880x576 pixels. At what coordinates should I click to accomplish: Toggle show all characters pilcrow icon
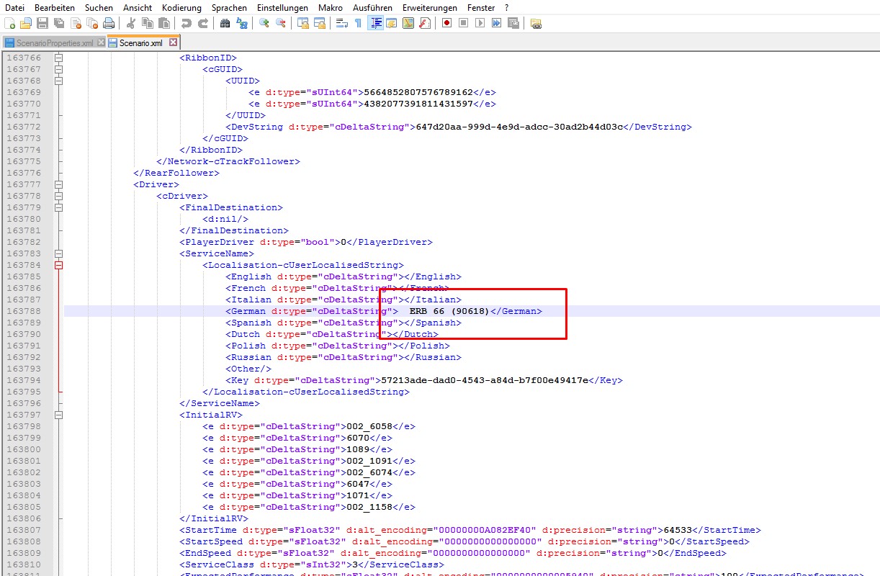[x=358, y=23]
